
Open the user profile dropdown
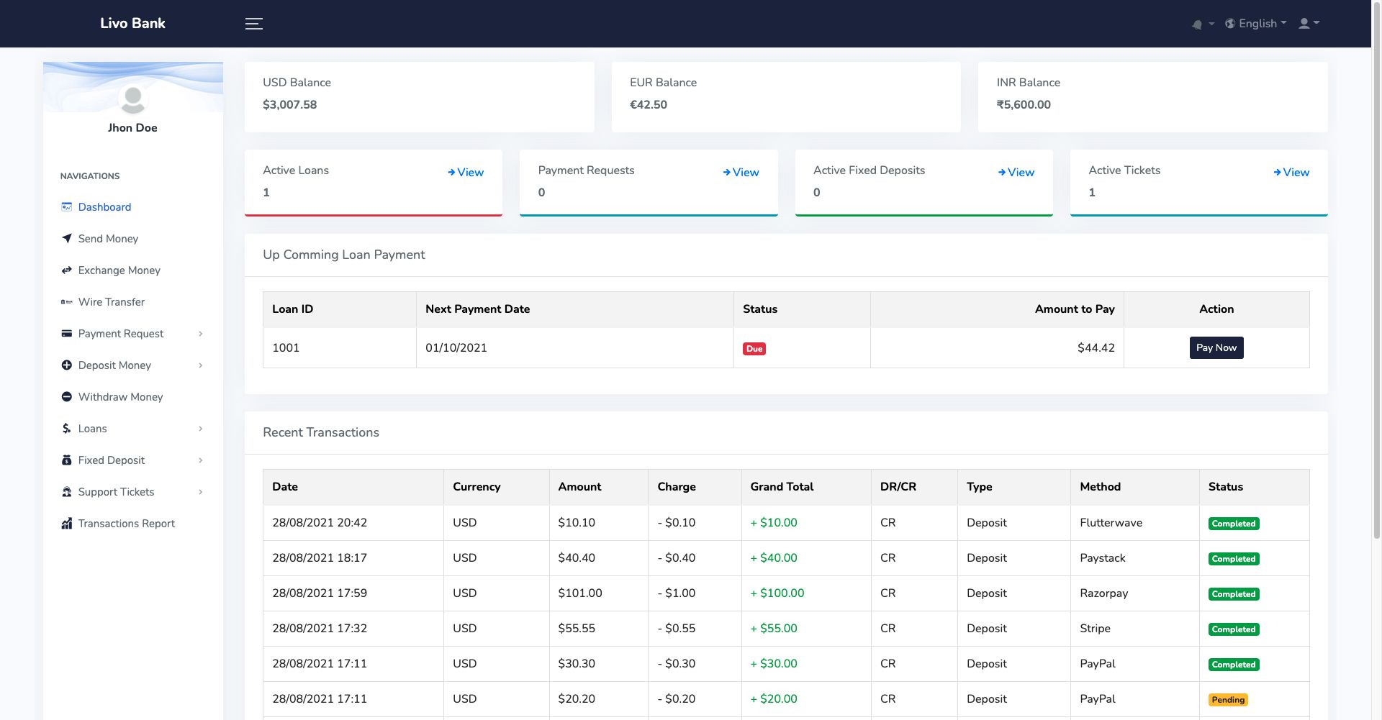click(1308, 24)
